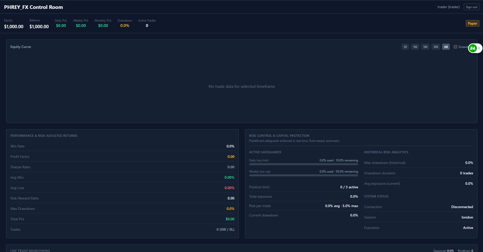Switch equity curve to 1D timeframe
The width and height of the screenshot is (483, 252).
(x=405, y=47)
